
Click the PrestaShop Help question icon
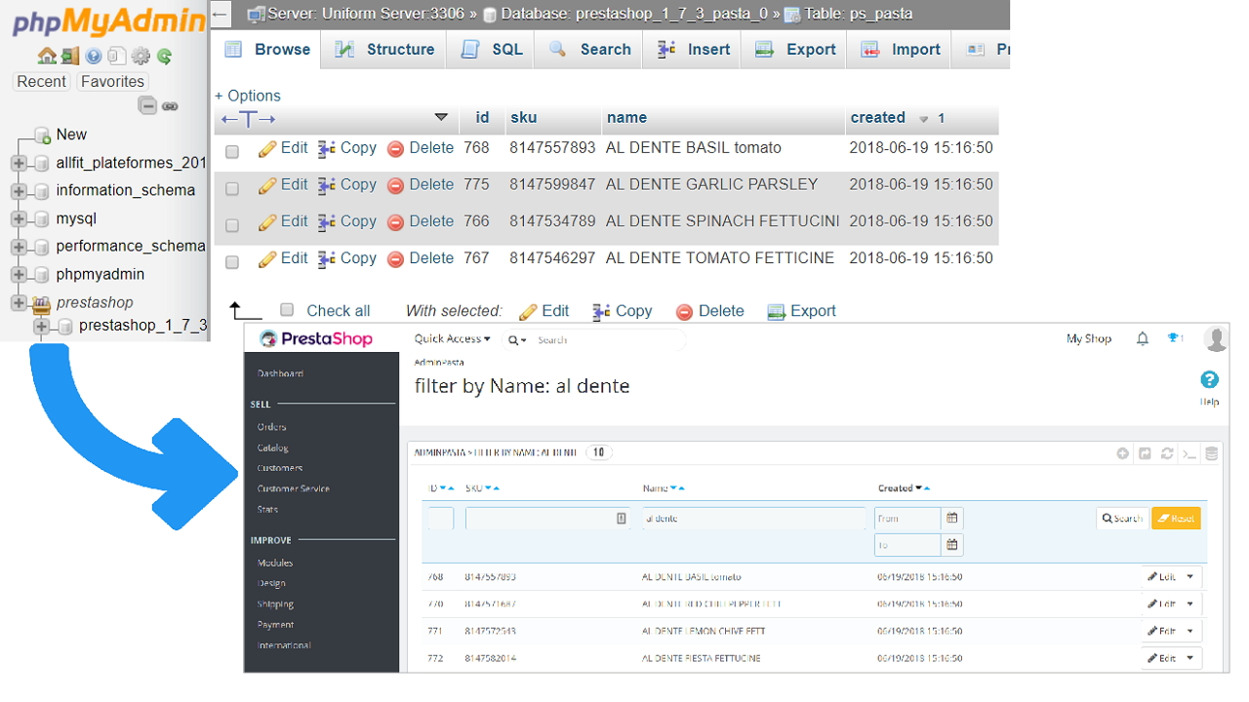click(x=1209, y=380)
